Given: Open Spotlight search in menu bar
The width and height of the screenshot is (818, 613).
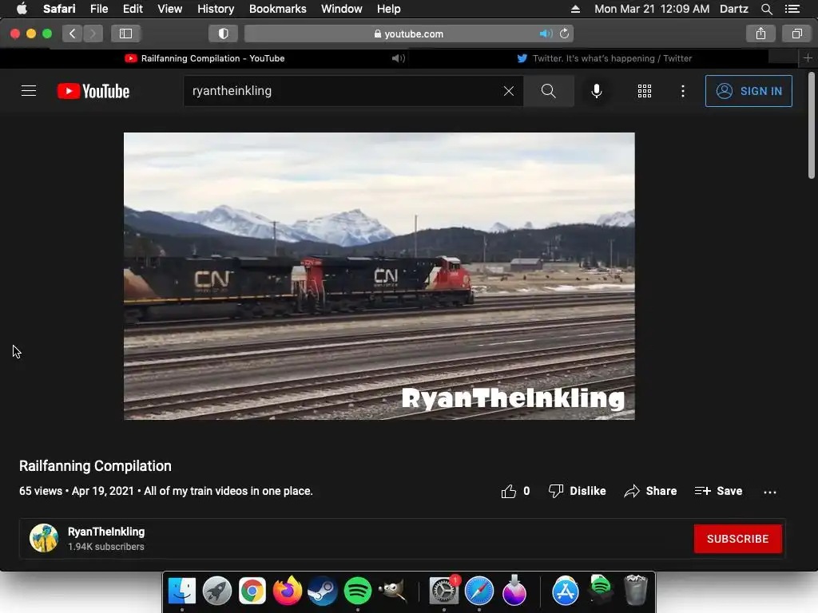Looking at the screenshot, I should pyautogui.click(x=766, y=9).
